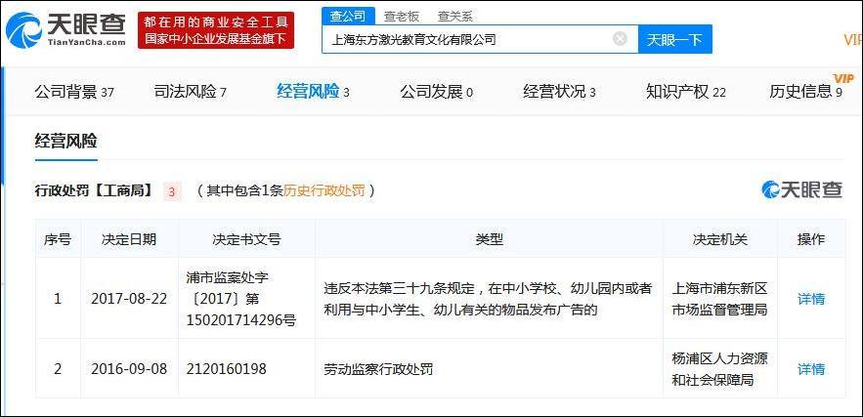
Task: Click the 决定书文号 column header
Action: [246, 239]
